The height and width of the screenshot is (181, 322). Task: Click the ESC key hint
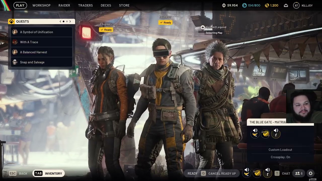(x=13, y=173)
